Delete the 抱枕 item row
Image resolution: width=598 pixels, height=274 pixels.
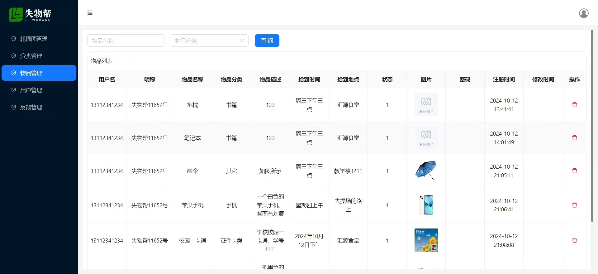(574, 105)
